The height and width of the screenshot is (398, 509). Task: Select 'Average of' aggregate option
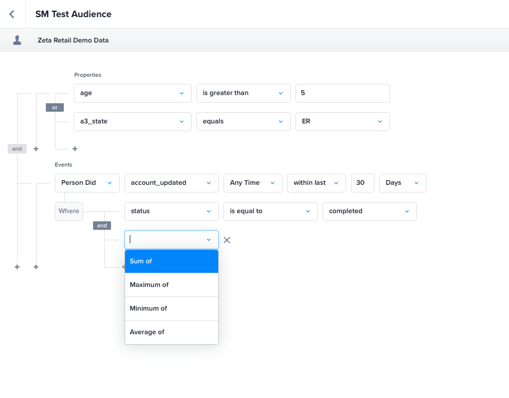point(171,332)
